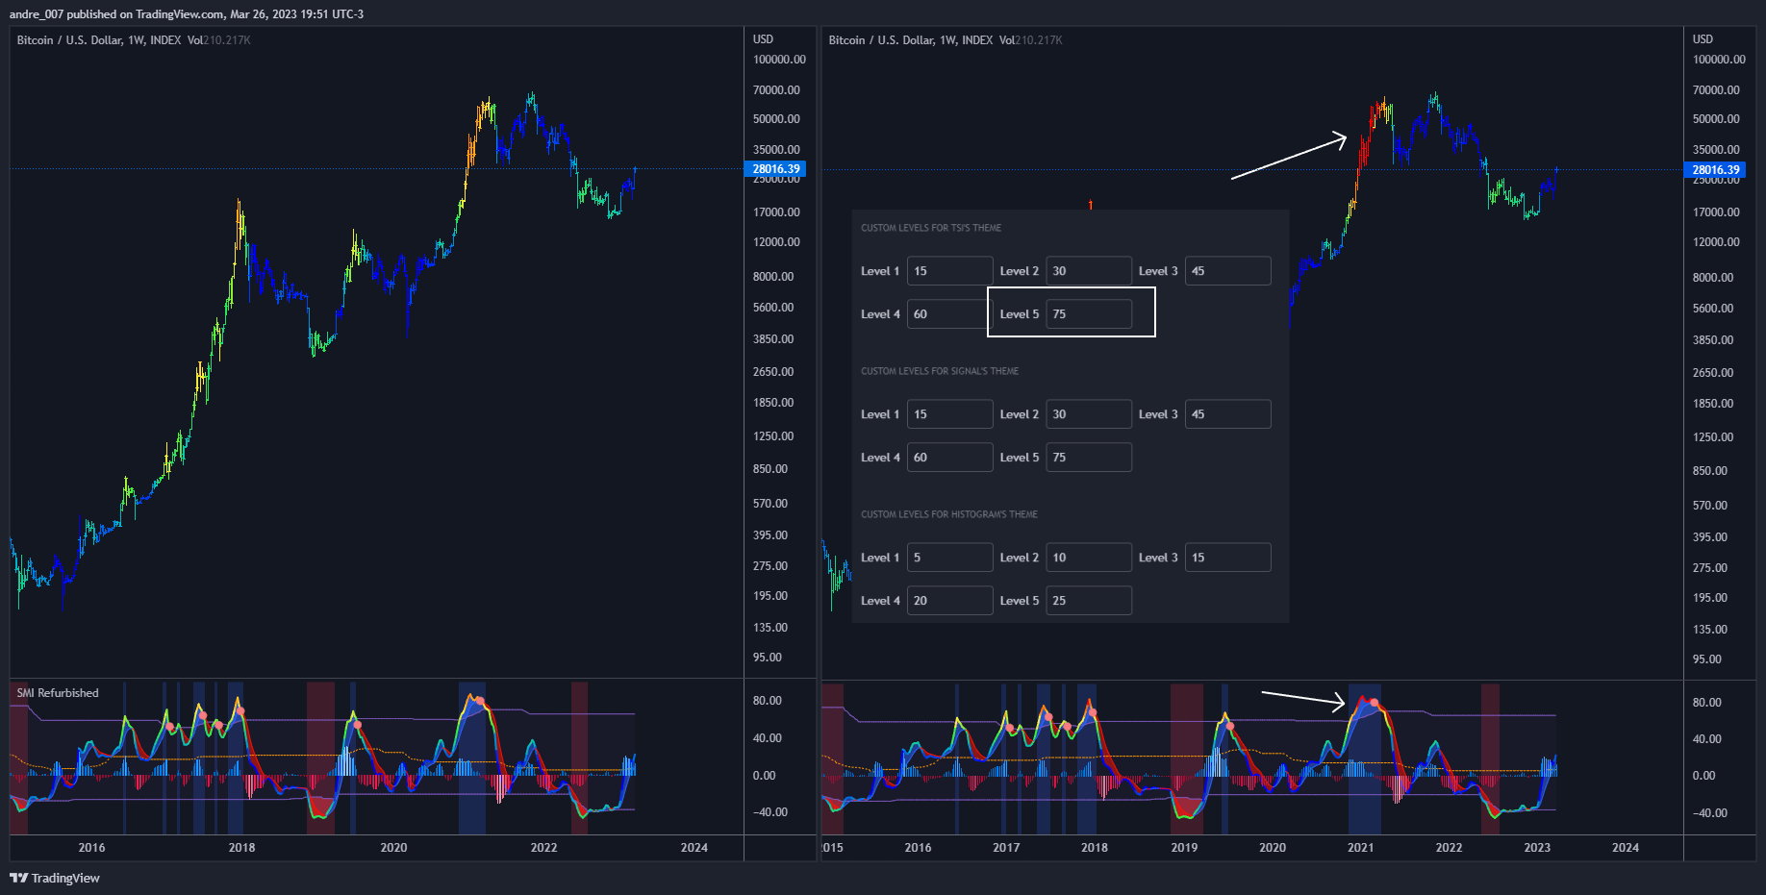
Task: Click left chart's Vol 210.217K value
Action: pyautogui.click(x=219, y=40)
